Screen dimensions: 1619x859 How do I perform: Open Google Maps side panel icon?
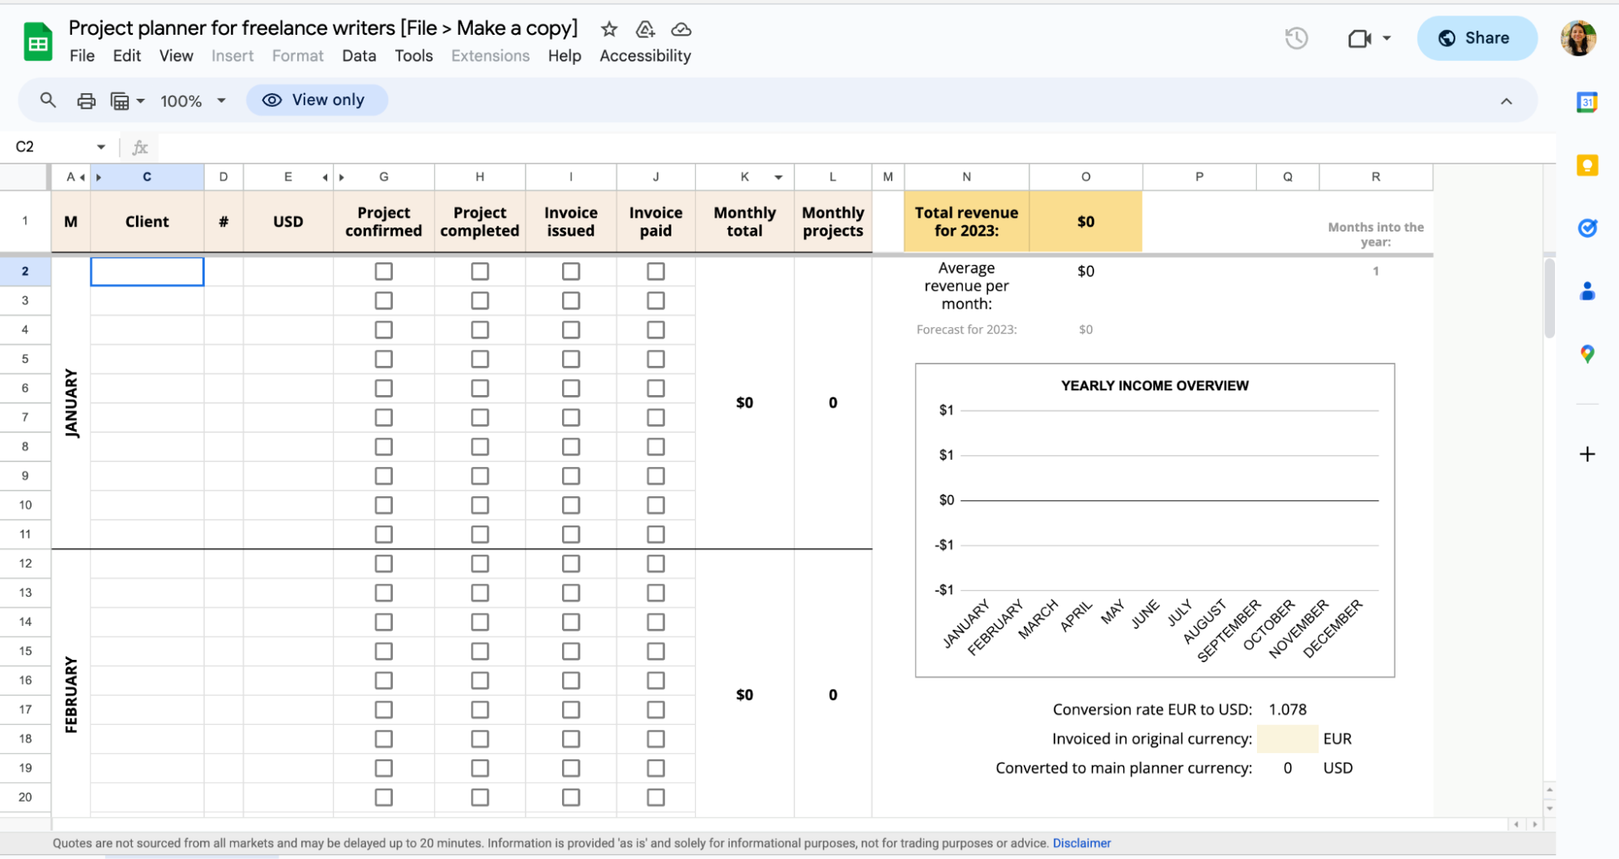click(1587, 354)
